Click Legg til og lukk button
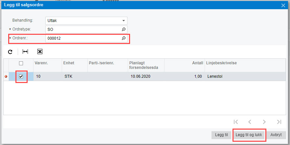Screen dimensions: 290x145 [x=249, y=135]
